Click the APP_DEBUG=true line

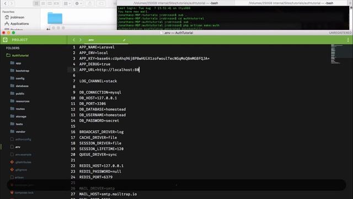[95, 64]
